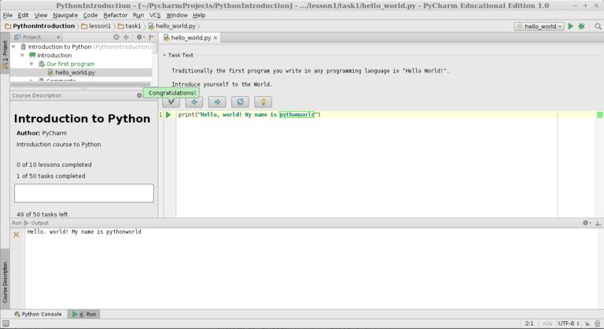The width and height of the screenshot is (604, 329).
Task: Open the Navigate menu
Action: 65,15
